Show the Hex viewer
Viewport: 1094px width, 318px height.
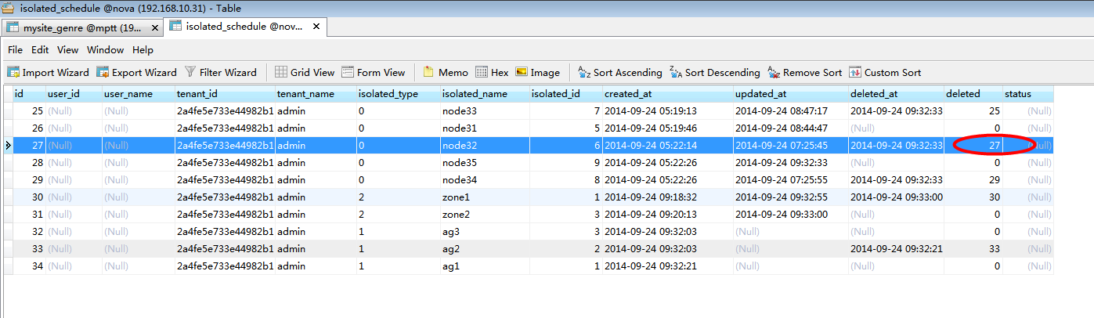pos(492,72)
